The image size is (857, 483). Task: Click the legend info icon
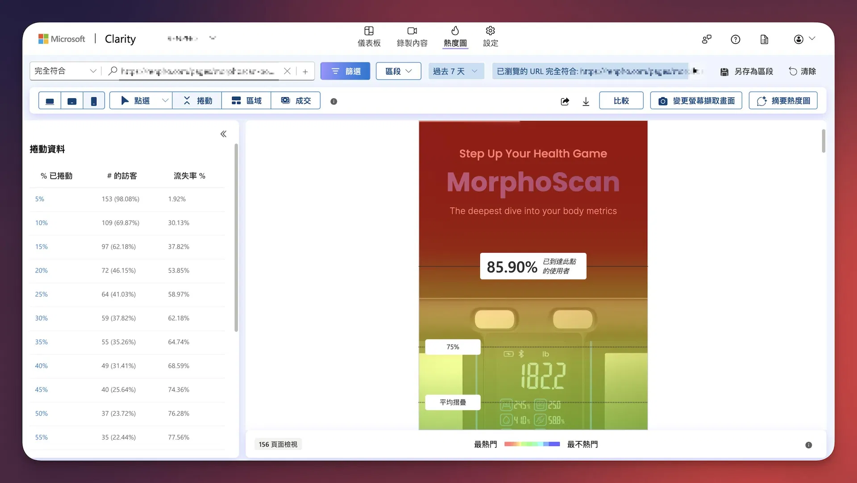[x=808, y=445]
